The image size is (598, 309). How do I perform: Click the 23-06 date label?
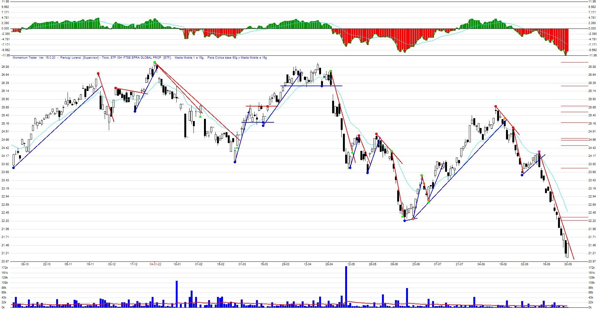(x=416, y=264)
